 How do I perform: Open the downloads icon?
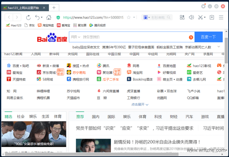pos(212,17)
